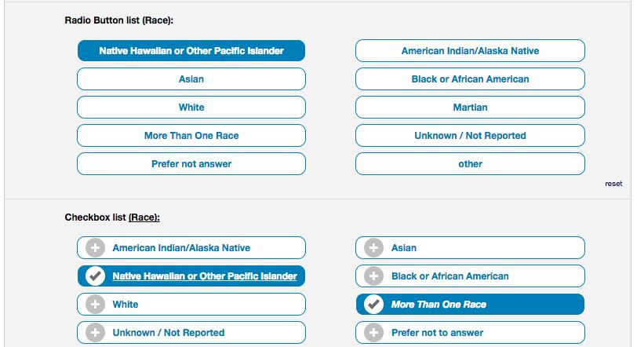Viewport: 637px width, 347px height.
Task: Click the reset link
Action: pyautogui.click(x=613, y=184)
